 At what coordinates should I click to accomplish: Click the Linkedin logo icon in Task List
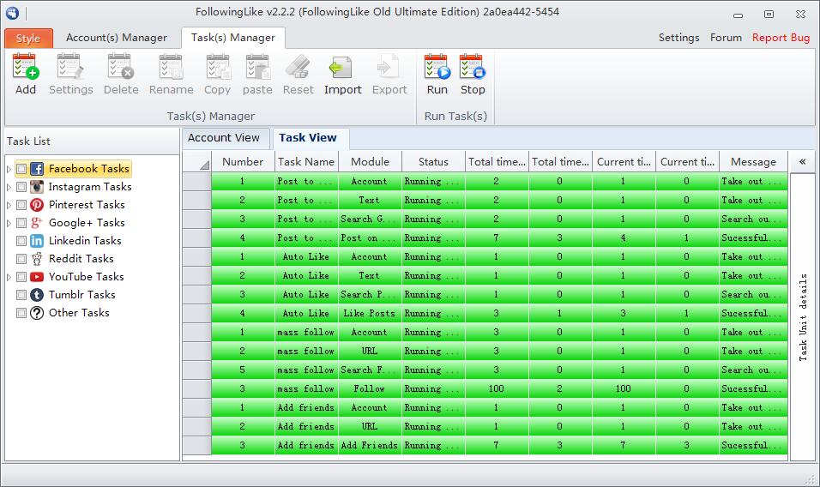click(x=37, y=241)
